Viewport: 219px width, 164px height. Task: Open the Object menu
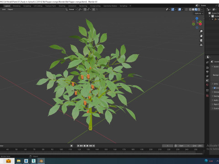(x=10, y=10)
